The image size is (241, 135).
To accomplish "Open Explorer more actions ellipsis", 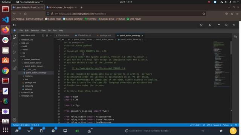I will 51,36.
